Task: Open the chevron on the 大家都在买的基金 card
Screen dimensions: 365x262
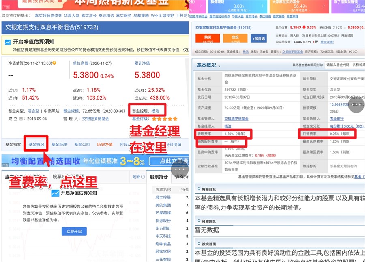Action: 324,6
